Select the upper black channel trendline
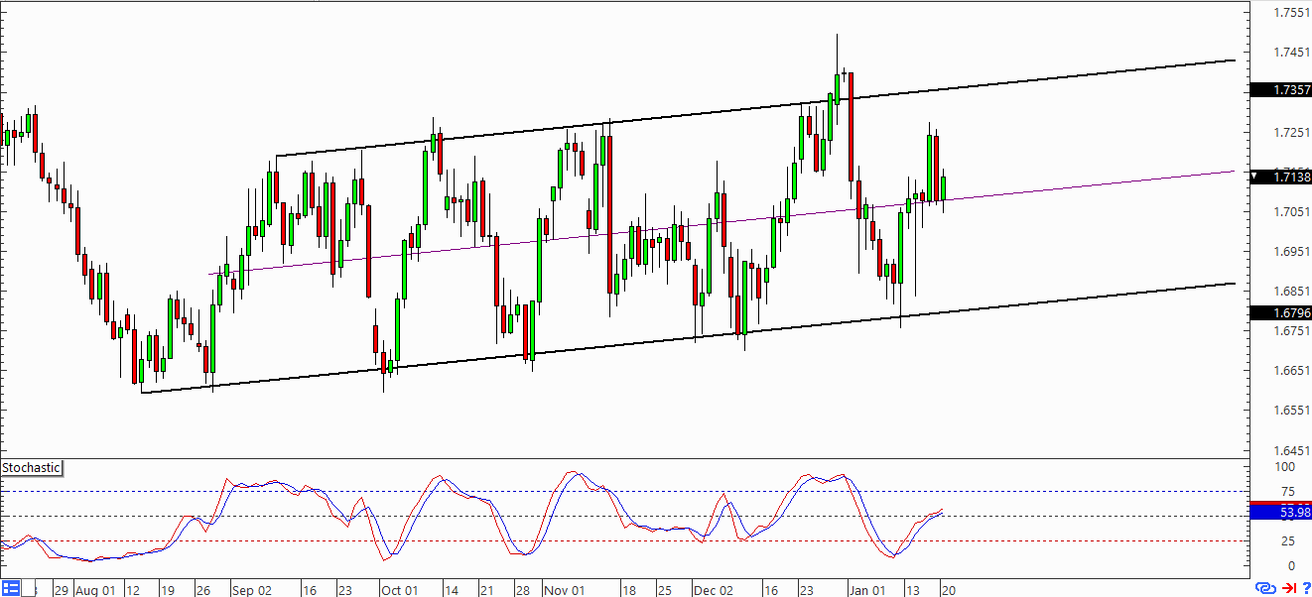The width and height of the screenshot is (1312, 597). click(754, 109)
